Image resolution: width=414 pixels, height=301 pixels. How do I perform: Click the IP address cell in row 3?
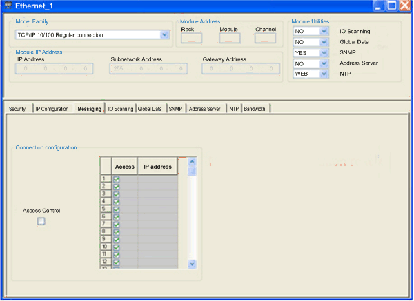157,194
